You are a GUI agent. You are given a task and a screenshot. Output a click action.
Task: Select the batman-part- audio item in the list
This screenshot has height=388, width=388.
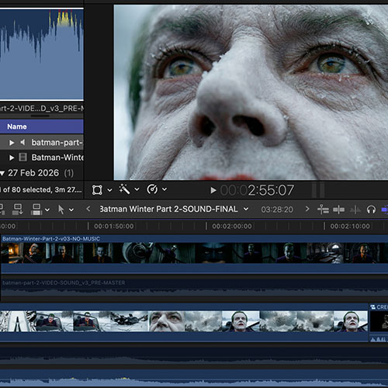click(42, 142)
